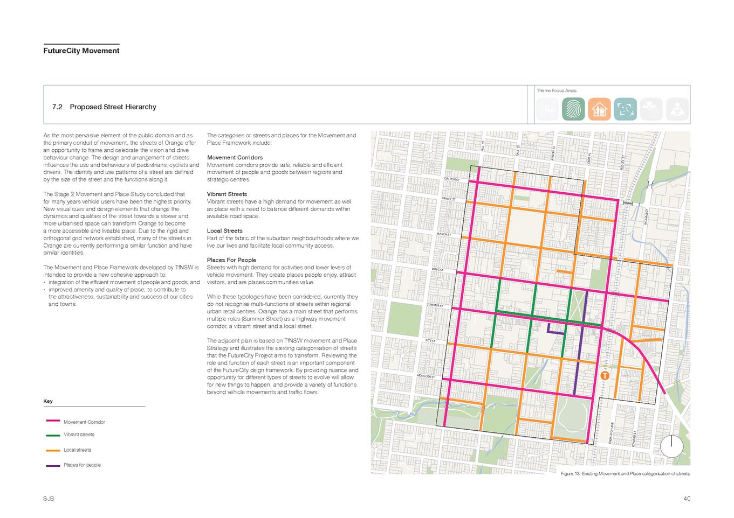Click the SUMMER ST label on map
The width and height of the screenshot is (734, 518).
click(435, 305)
